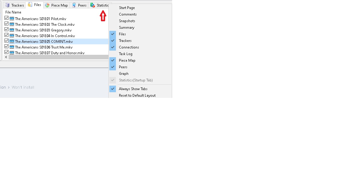The image size is (346, 194).
Task: Uncheck the S01E01 Pilot.mkv checkbox
Action: pos(6,18)
